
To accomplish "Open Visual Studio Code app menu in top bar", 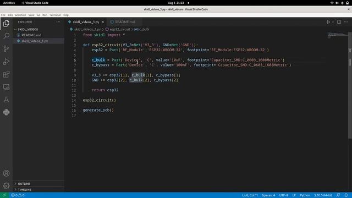I will pos(35,3).
